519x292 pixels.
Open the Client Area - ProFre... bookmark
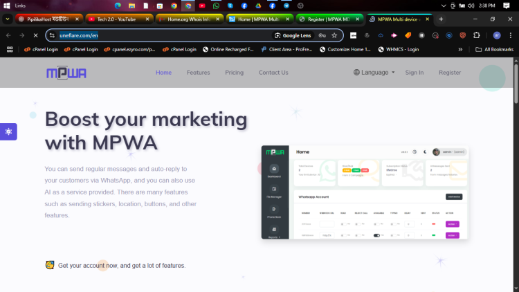point(286,49)
